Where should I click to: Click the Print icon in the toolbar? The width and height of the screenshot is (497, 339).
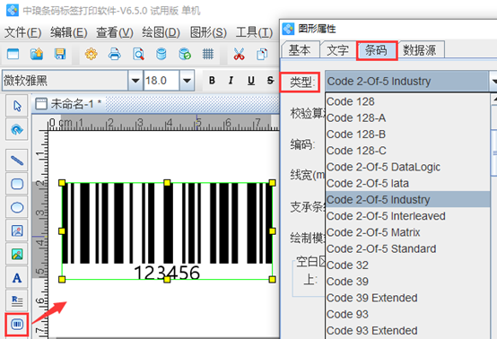115,54
